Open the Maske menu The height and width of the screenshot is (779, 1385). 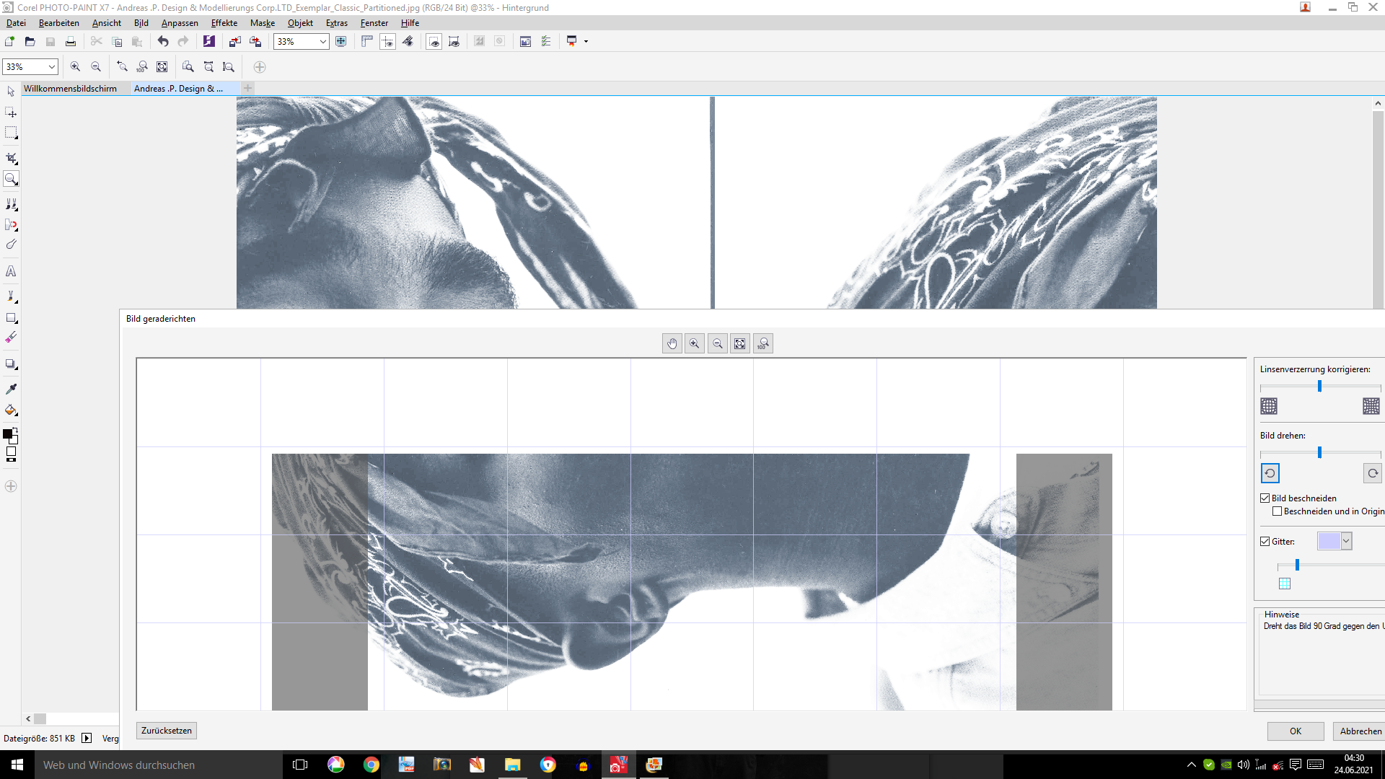coord(263,23)
